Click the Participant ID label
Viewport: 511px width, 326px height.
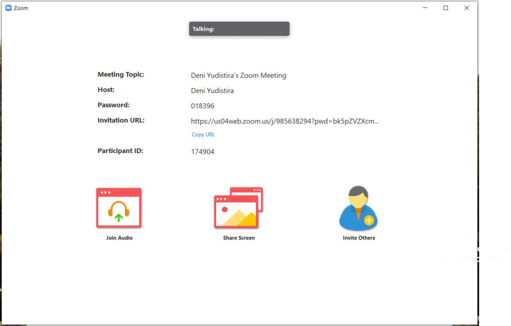tap(120, 151)
